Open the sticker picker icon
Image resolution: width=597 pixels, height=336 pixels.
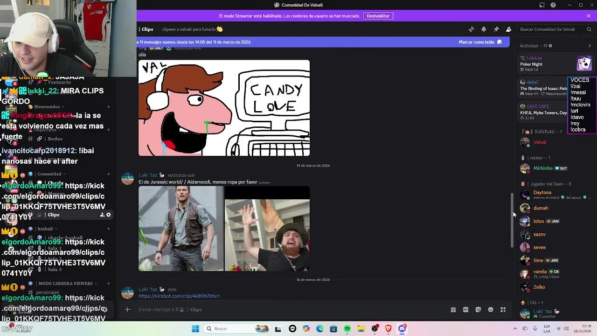pyautogui.click(x=478, y=309)
